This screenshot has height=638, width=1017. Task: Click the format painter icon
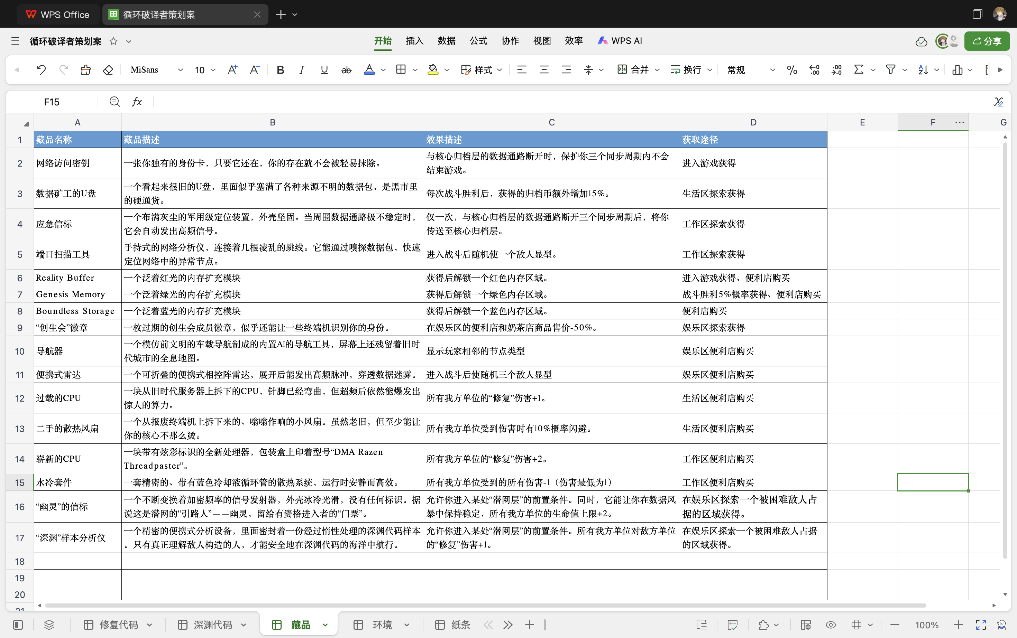86,69
